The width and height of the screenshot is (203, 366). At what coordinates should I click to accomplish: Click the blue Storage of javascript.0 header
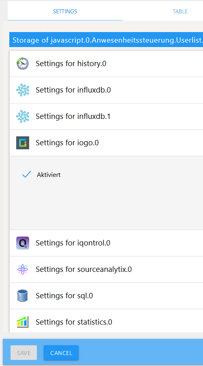pyautogui.click(x=106, y=40)
